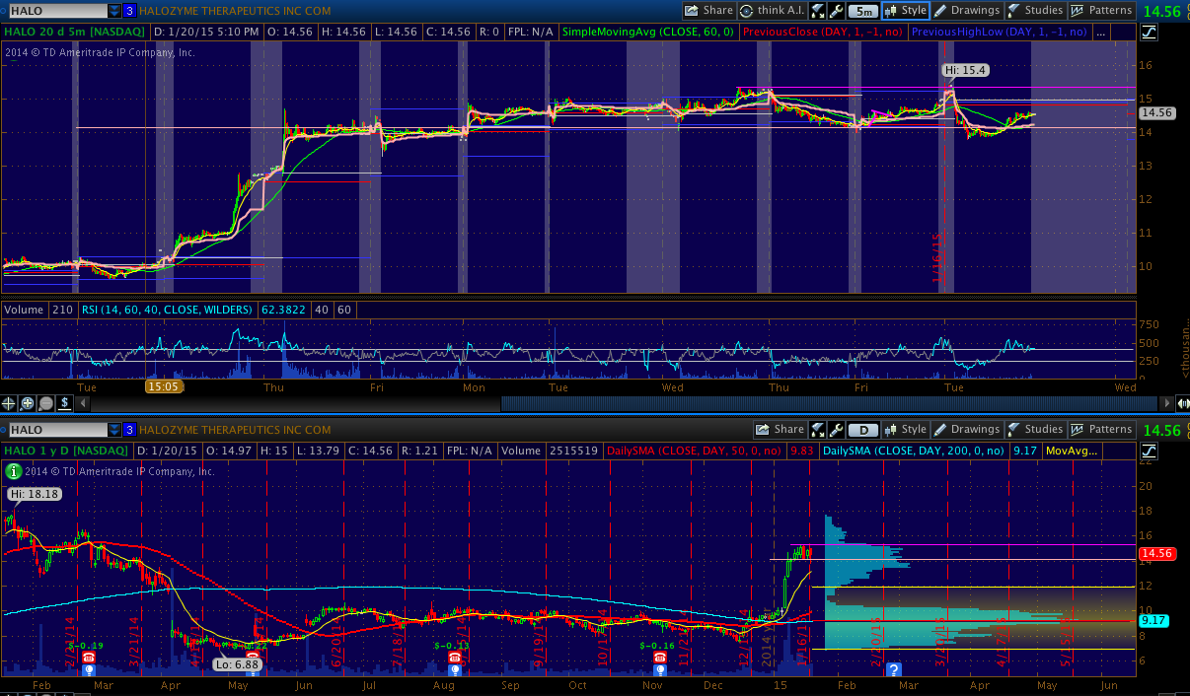Click the quick study flask icon in upper toolbar
Viewport: 1190px width, 696px height.
pos(818,11)
